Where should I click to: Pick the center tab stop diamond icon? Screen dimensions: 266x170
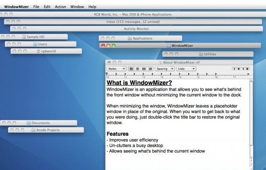coord(239,69)
